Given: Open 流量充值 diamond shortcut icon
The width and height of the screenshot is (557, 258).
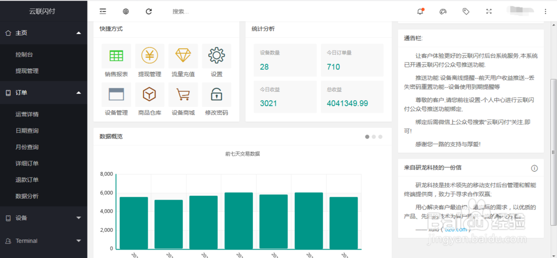Looking at the screenshot, I should point(183,55).
